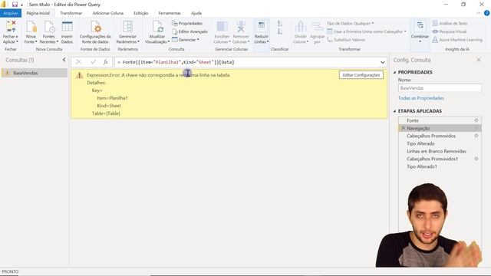
Task: Collapse the ribbon with the chevron
Action: tap(479, 13)
